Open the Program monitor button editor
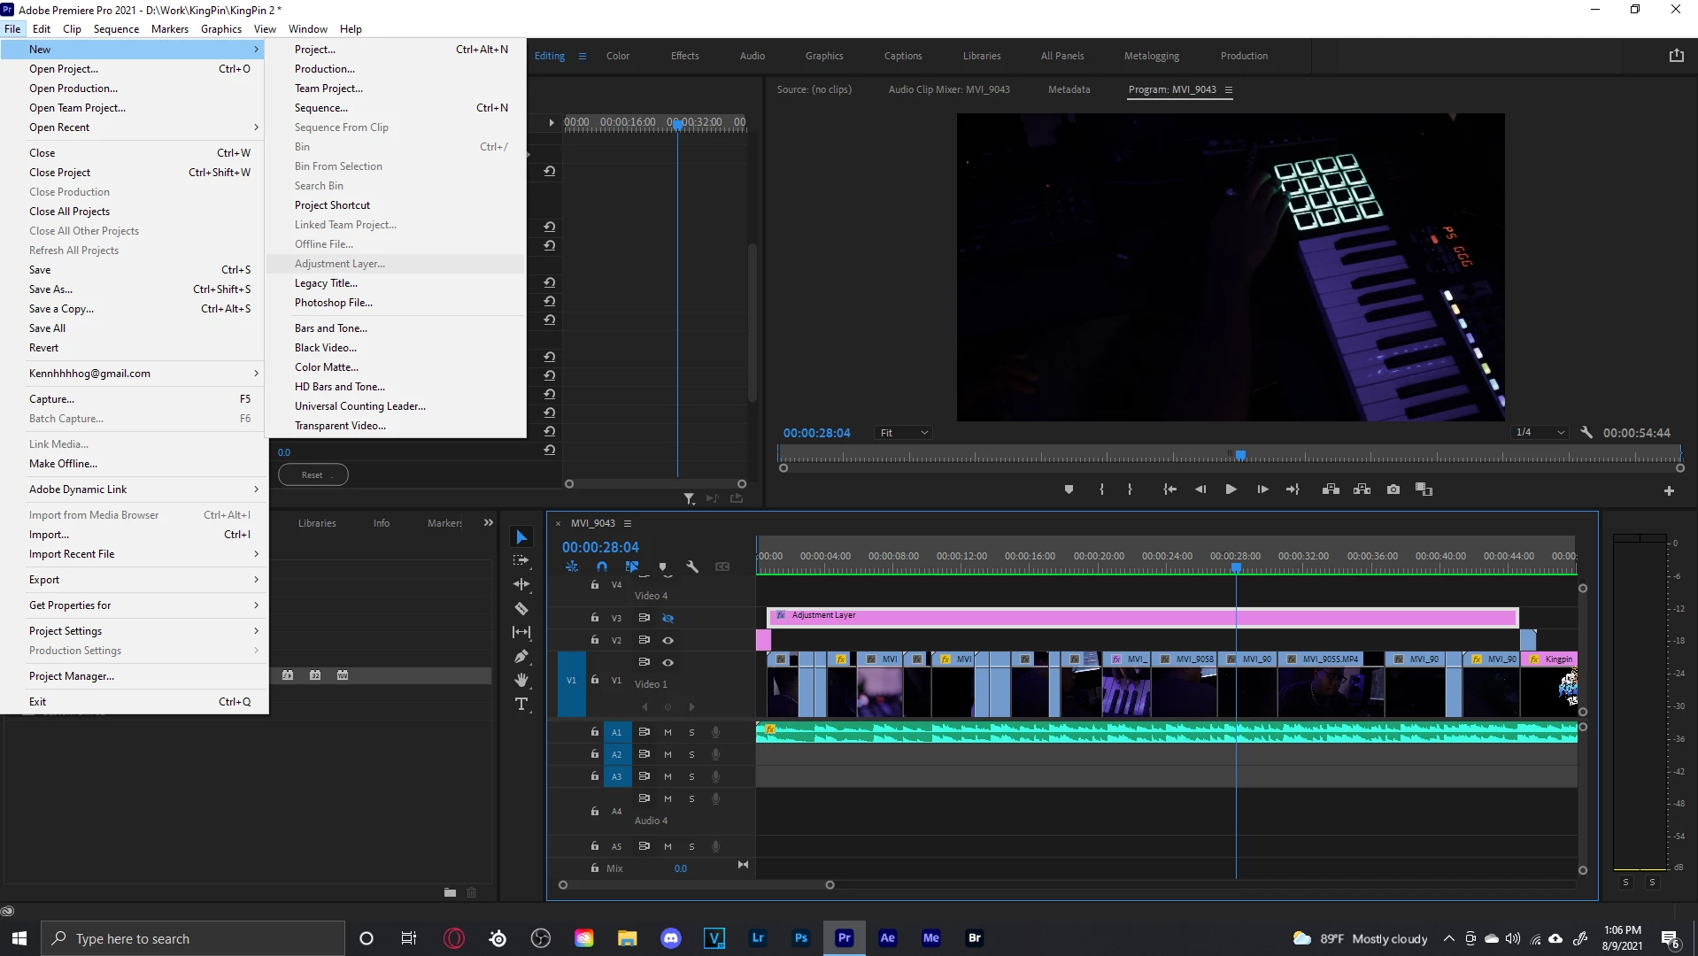 [x=1669, y=490]
